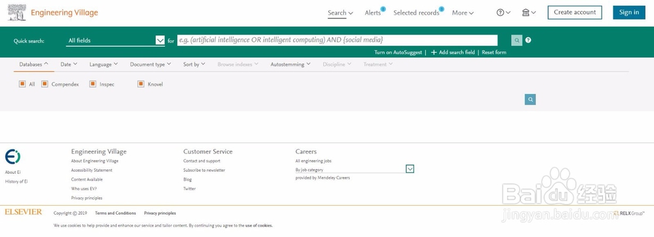Open Terms and Conditions link
Viewport: 654px width, 237px height.
point(116,213)
